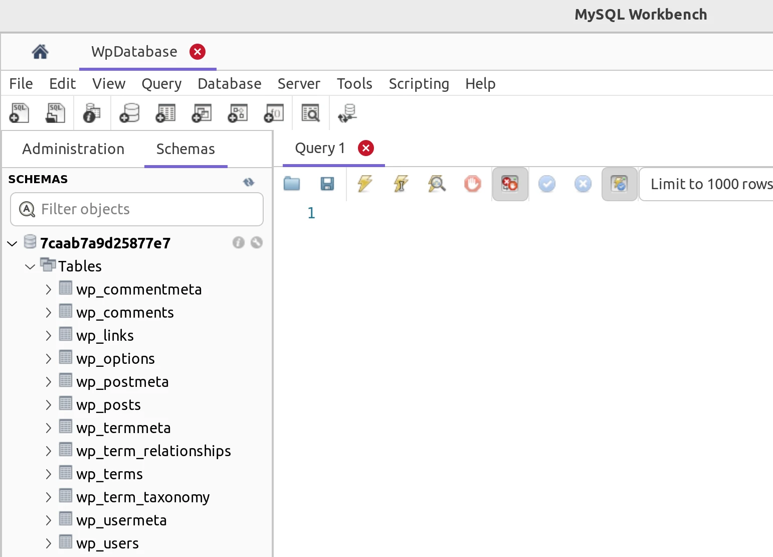The image size is (773, 557).
Task: Open the visual explain plan icon
Action: click(437, 184)
